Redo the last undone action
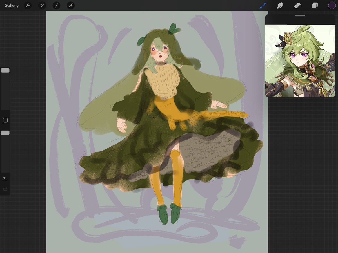This screenshot has height=253, width=338. (x=5, y=189)
